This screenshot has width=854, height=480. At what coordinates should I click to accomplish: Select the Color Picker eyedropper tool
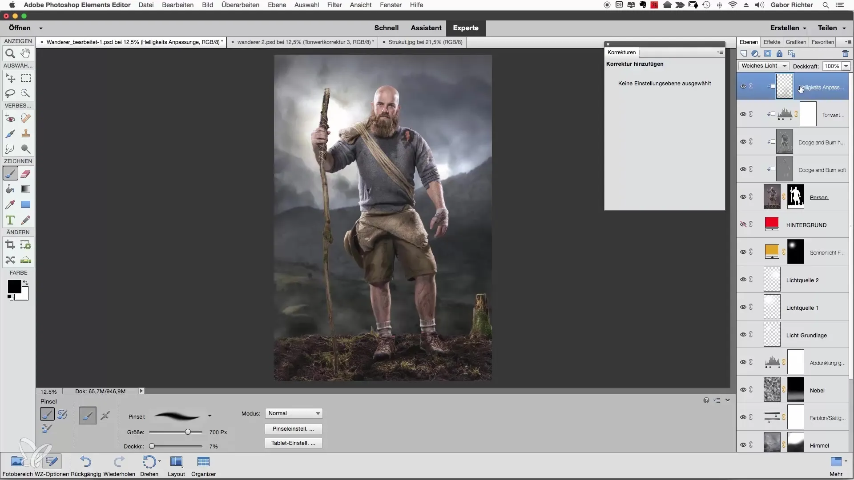(x=10, y=204)
